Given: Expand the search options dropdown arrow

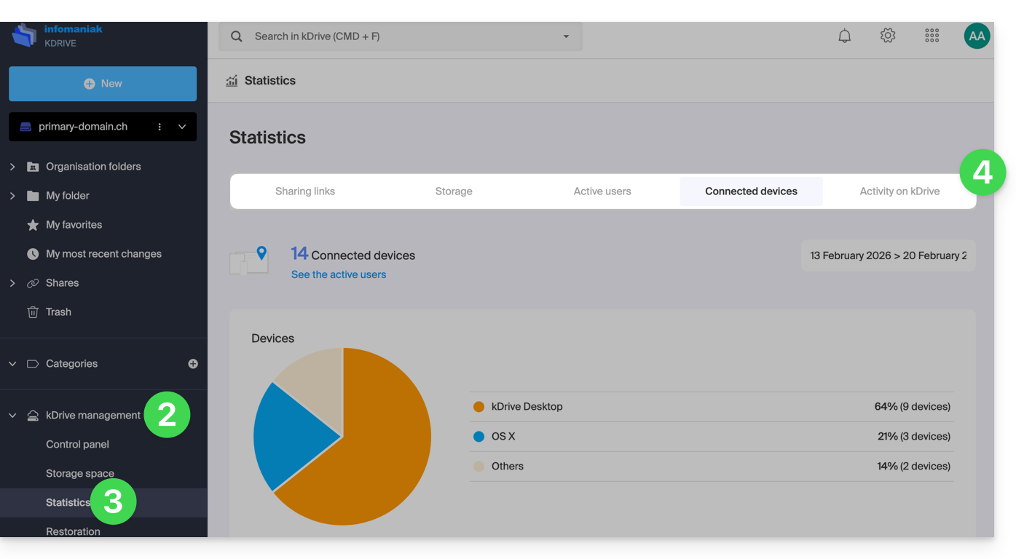Looking at the screenshot, I should tap(566, 36).
